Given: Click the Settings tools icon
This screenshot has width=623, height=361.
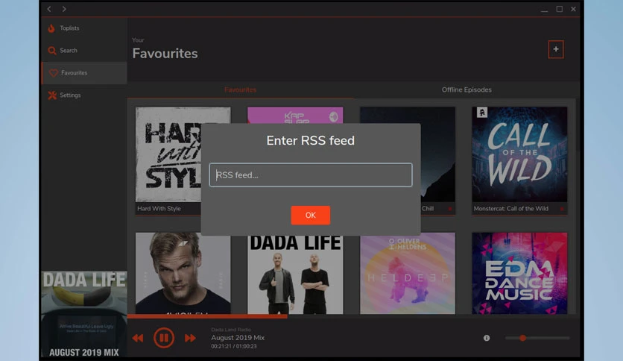Looking at the screenshot, I should (x=52, y=95).
